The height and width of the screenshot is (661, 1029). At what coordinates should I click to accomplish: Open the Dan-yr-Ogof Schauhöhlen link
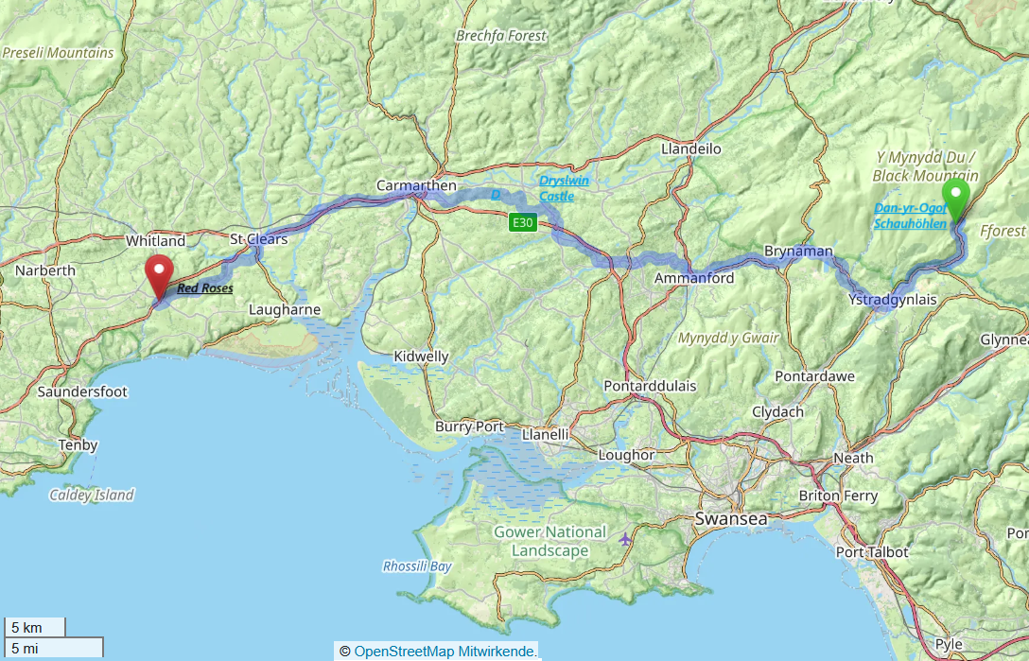point(910,216)
